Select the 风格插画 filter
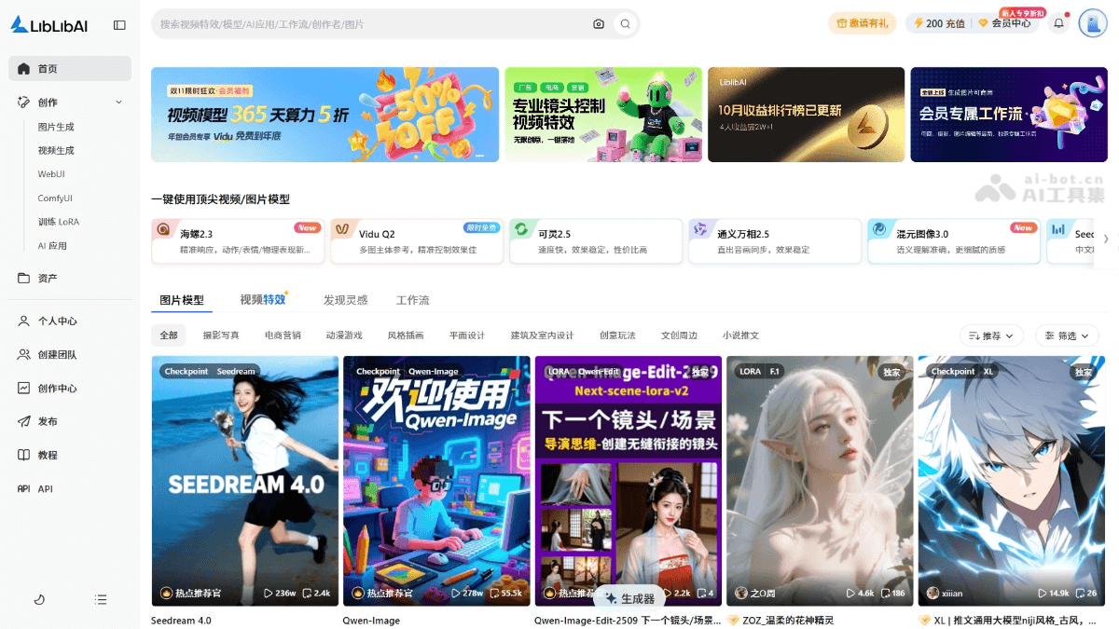Image resolution: width=1119 pixels, height=629 pixels. (x=407, y=334)
